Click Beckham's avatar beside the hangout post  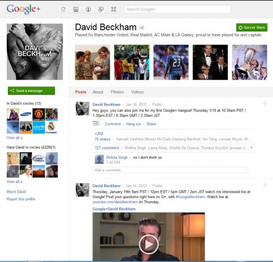point(83,108)
